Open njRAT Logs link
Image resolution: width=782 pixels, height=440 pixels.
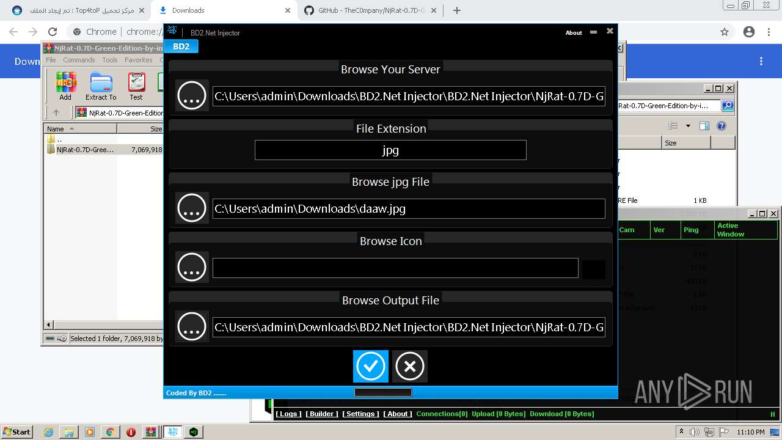pyautogui.click(x=288, y=414)
